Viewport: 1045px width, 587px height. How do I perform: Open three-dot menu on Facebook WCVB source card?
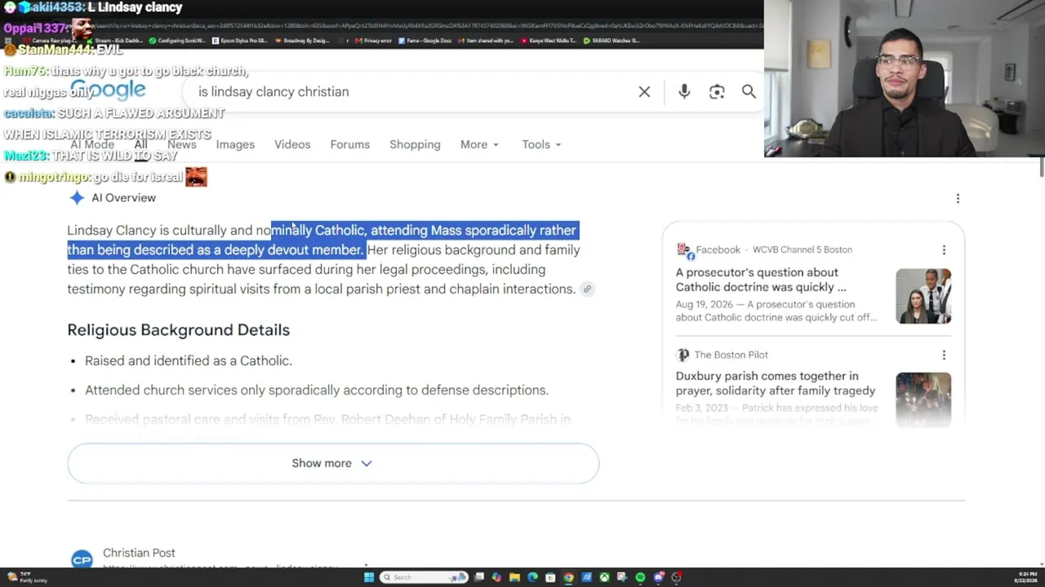point(944,250)
